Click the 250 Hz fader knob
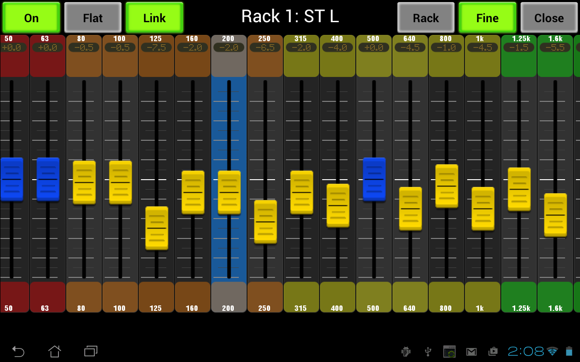The height and width of the screenshot is (362, 580). (266, 222)
